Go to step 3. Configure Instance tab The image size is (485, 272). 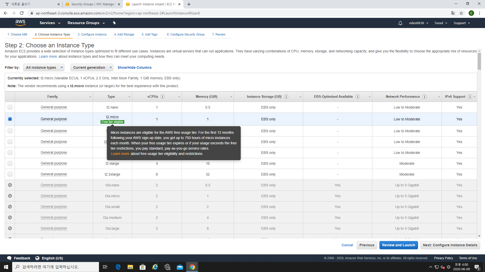(92, 35)
